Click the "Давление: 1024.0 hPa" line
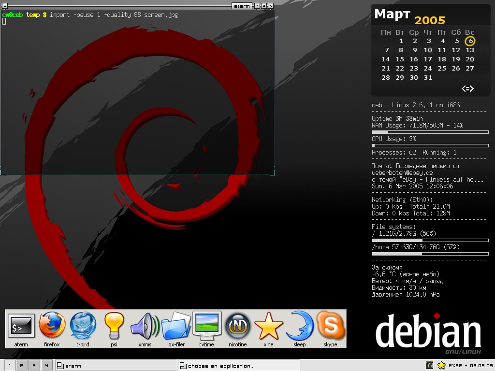The width and height of the screenshot is (495, 371). pyautogui.click(x=406, y=294)
